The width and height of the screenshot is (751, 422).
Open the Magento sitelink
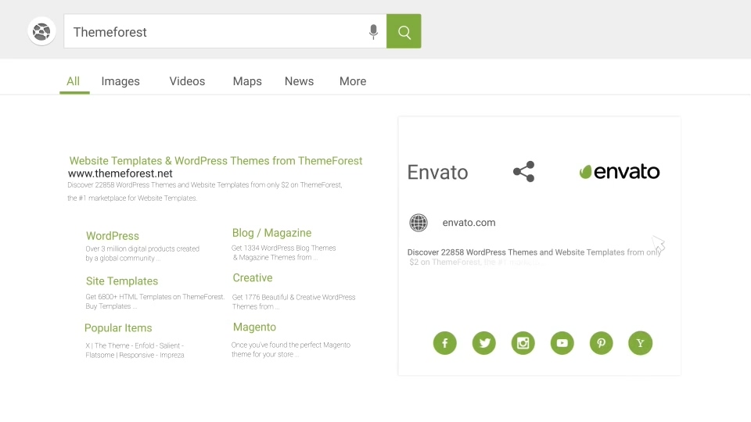coord(254,327)
